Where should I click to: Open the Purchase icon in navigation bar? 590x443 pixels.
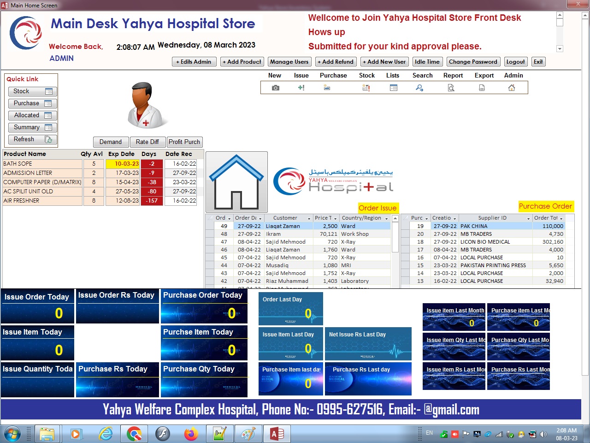327,88
